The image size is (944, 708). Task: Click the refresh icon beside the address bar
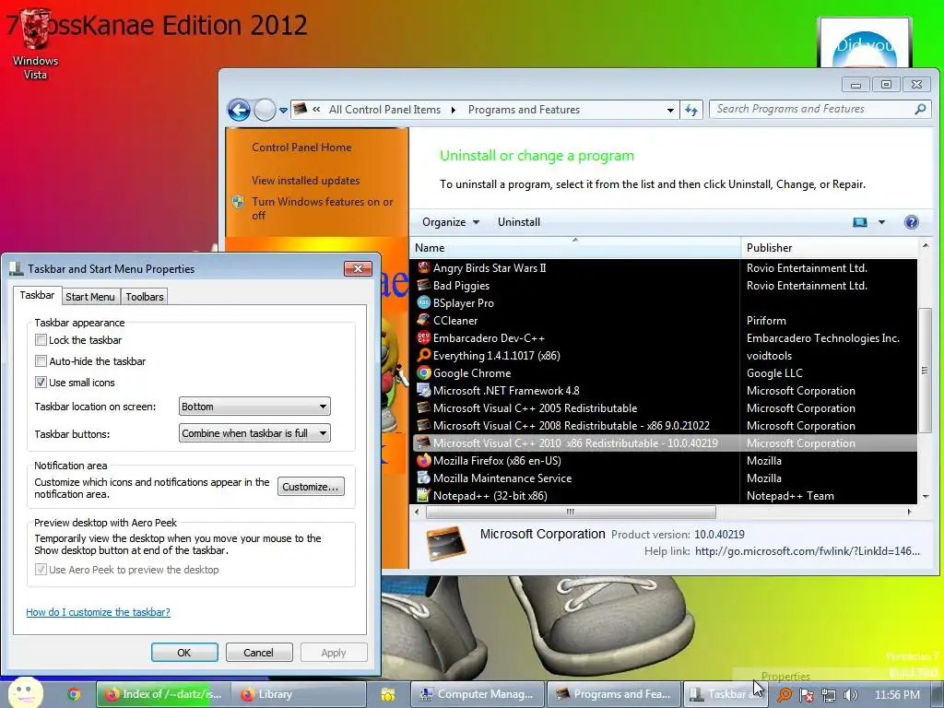[691, 111]
